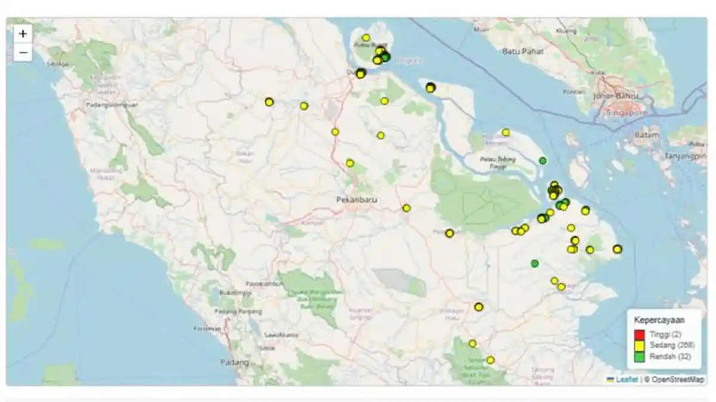Click the Batu Pahat label
This screenshot has height=402, width=716.
click(523, 51)
